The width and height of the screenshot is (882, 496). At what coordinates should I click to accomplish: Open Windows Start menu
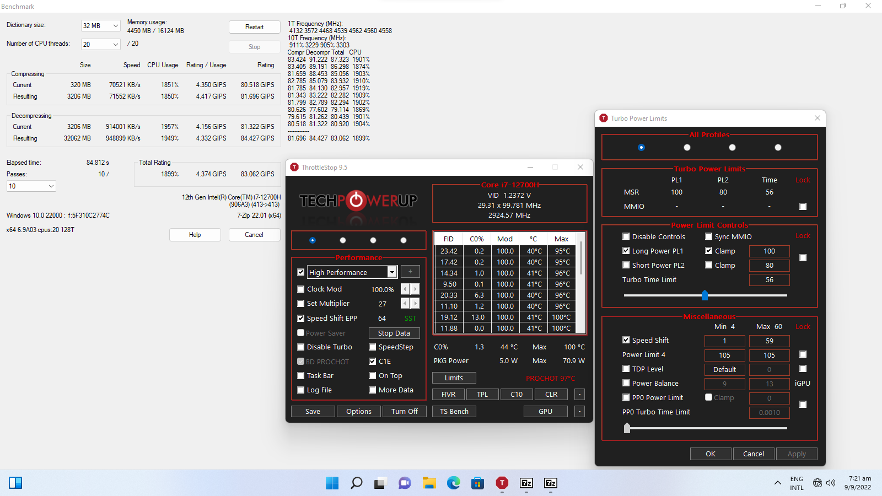tap(332, 483)
